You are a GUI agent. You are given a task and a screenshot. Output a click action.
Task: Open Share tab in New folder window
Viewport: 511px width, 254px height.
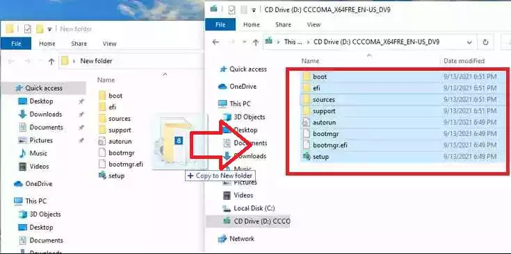[x=79, y=43]
